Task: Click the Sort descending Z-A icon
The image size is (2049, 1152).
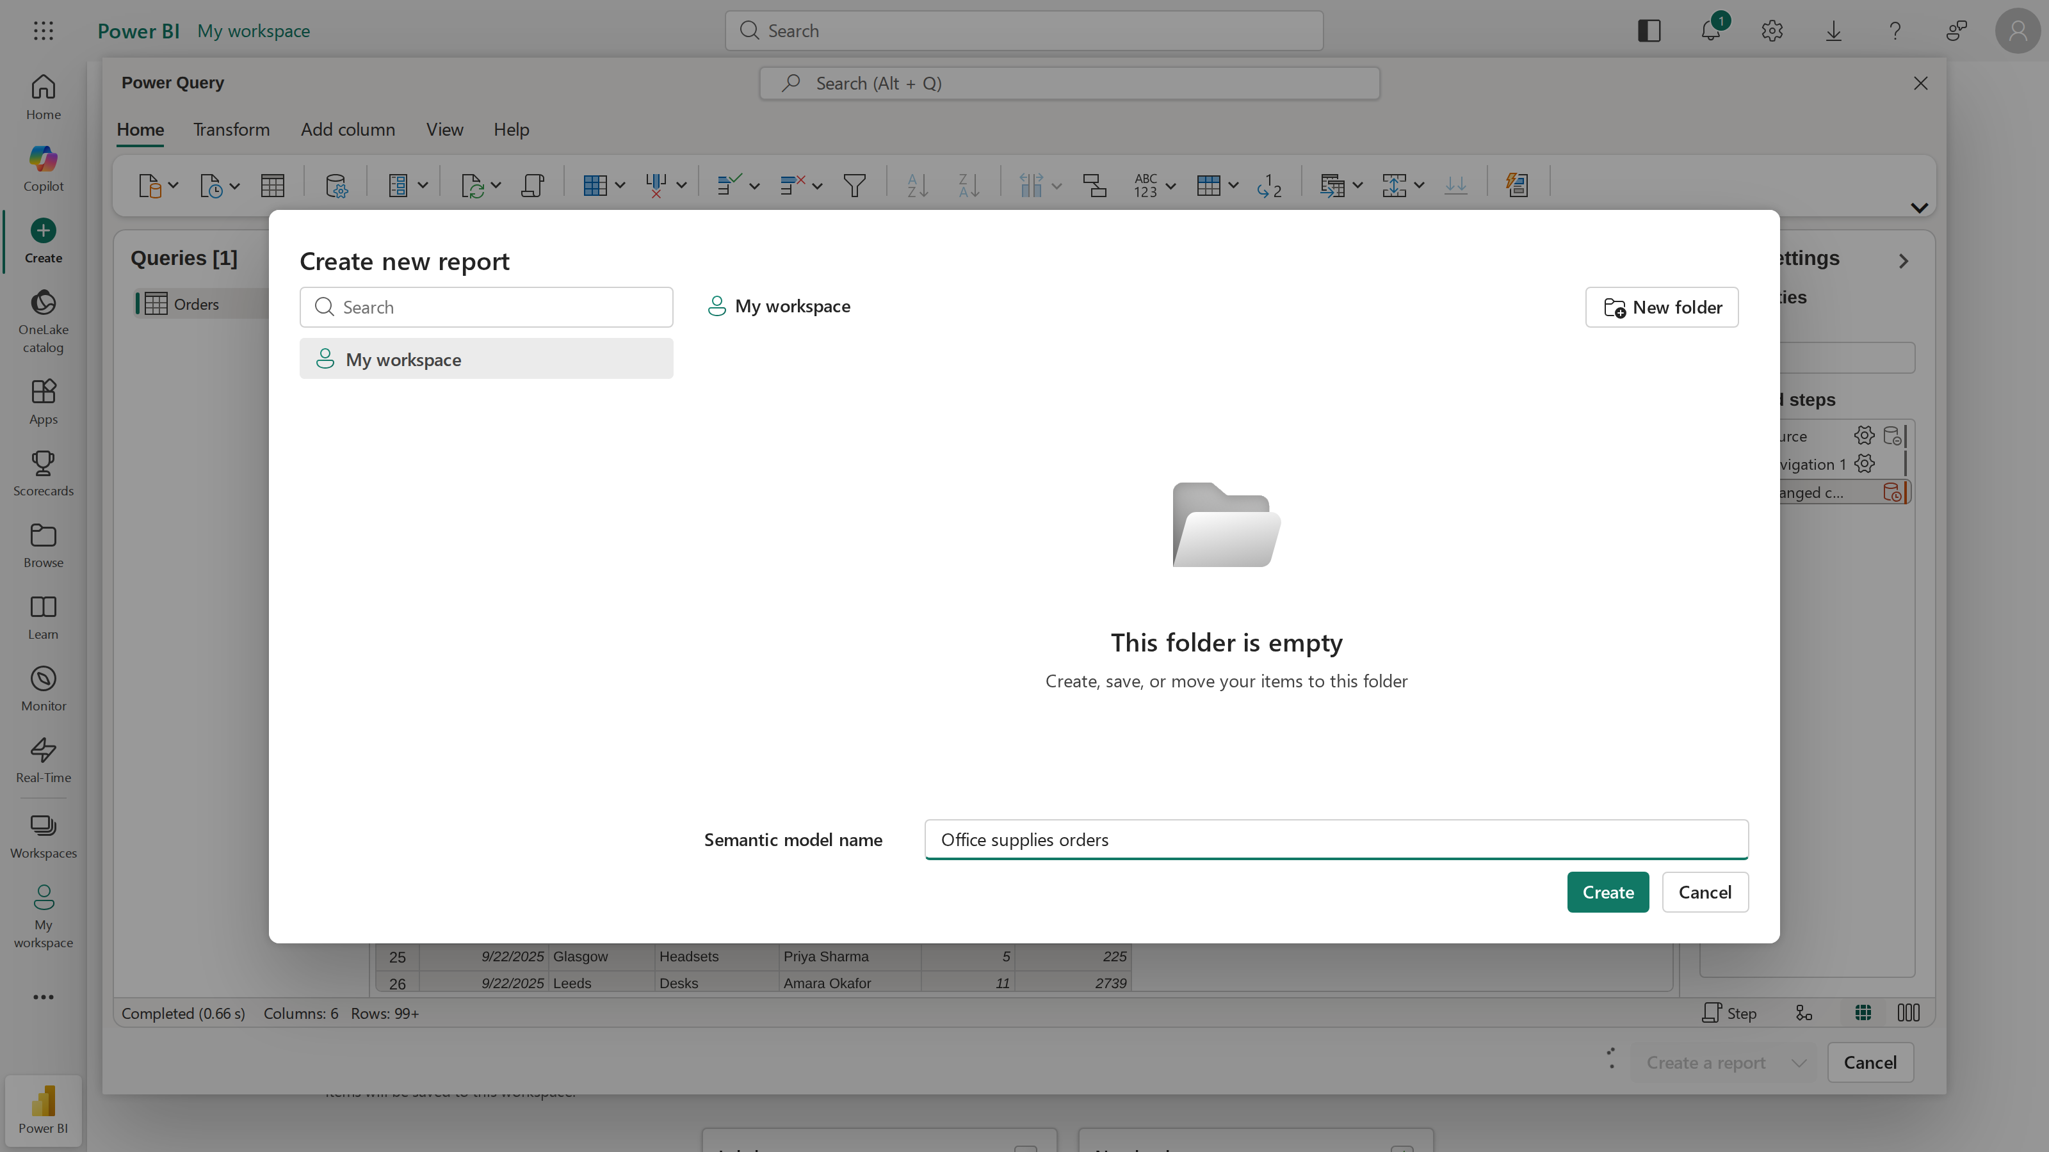Action: 968,185
